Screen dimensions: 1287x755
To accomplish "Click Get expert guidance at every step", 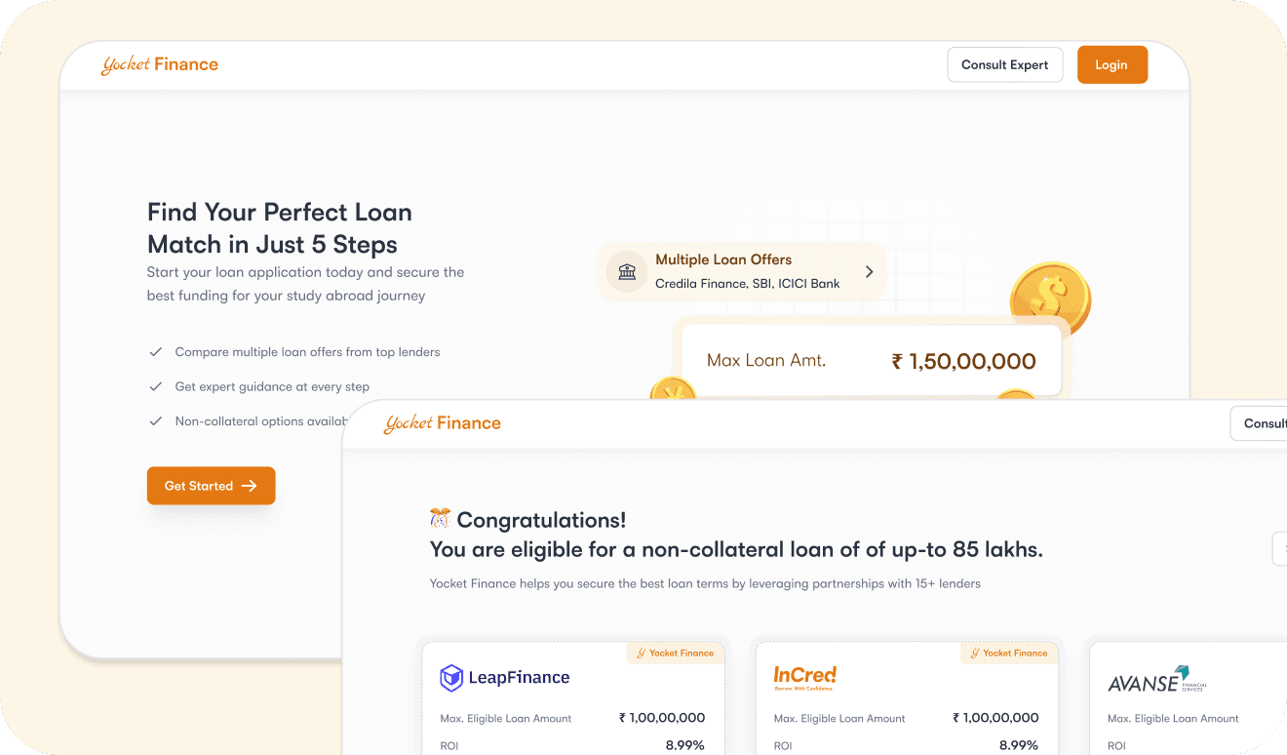I will click(x=272, y=387).
